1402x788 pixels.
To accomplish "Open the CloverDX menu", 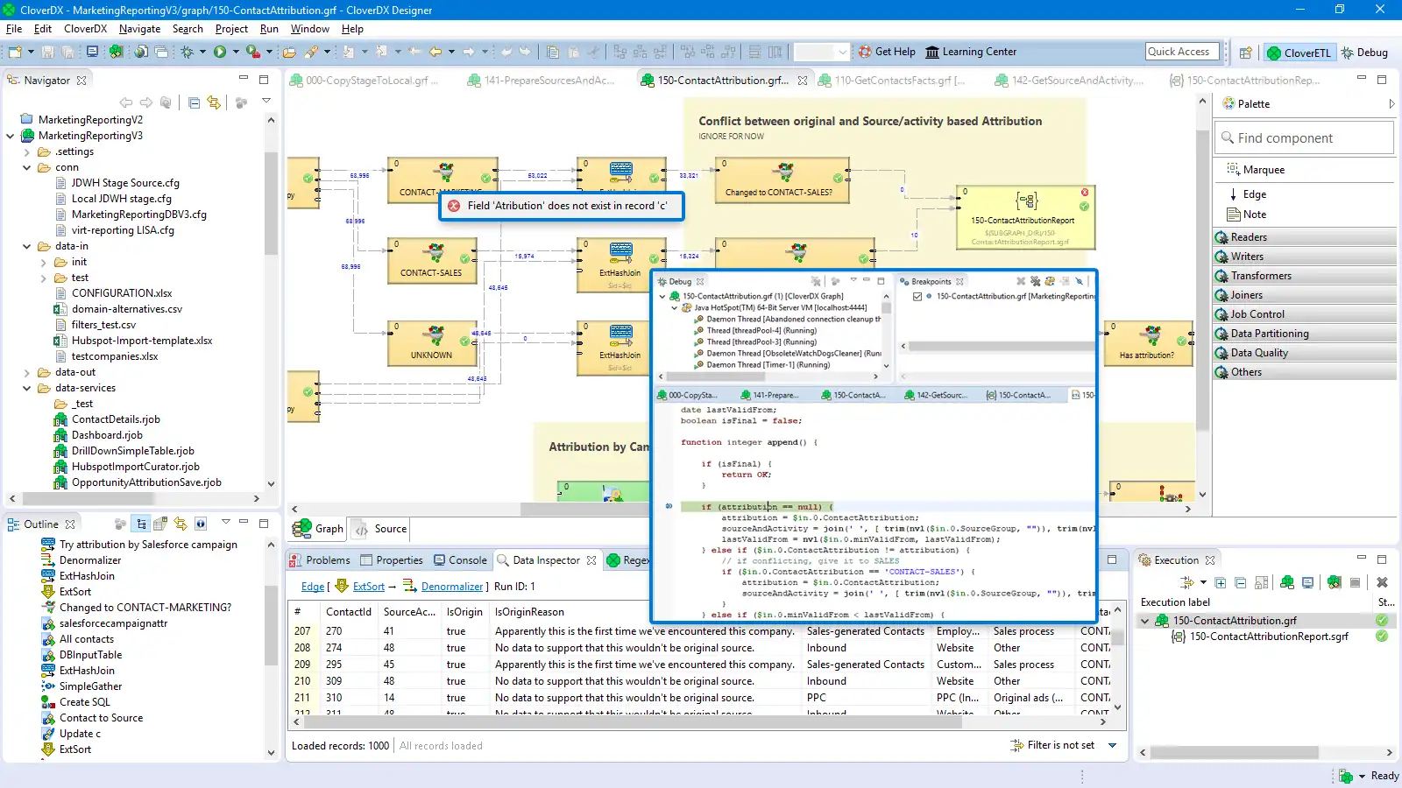I will 85,29.
